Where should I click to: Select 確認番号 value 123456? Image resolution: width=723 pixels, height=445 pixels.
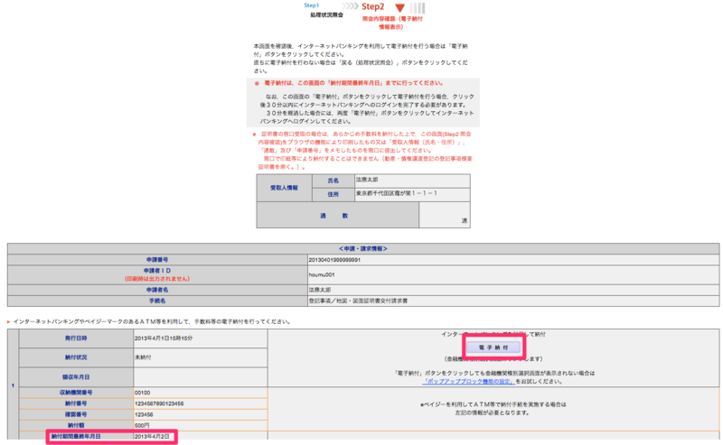click(x=144, y=414)
